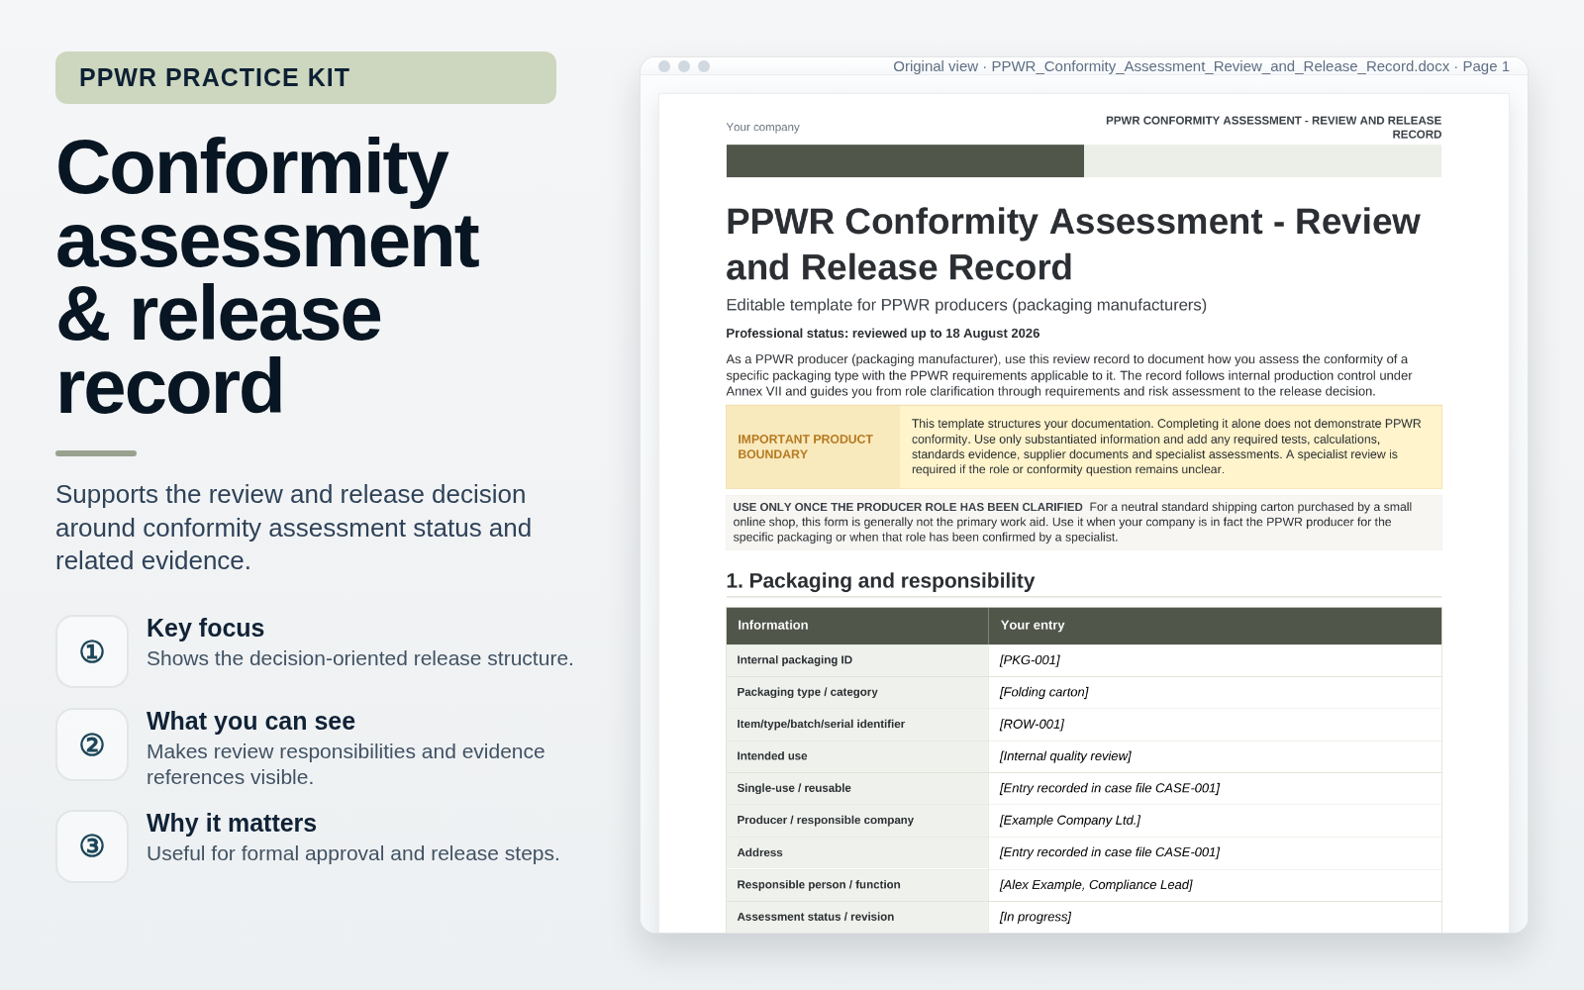Click the [In progress] status entry

click(1215, 917)
